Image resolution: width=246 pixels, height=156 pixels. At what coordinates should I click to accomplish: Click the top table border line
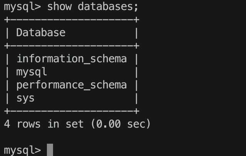72,20
